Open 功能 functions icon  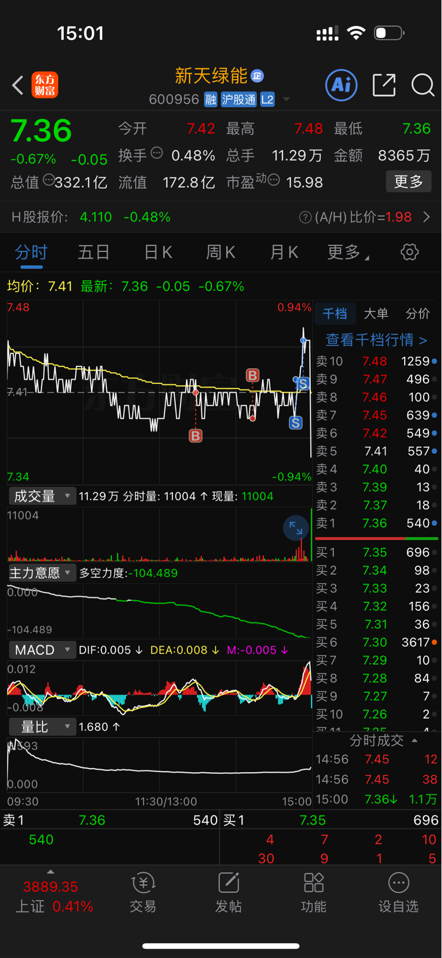pyautogui.click(x=313, y=892)
